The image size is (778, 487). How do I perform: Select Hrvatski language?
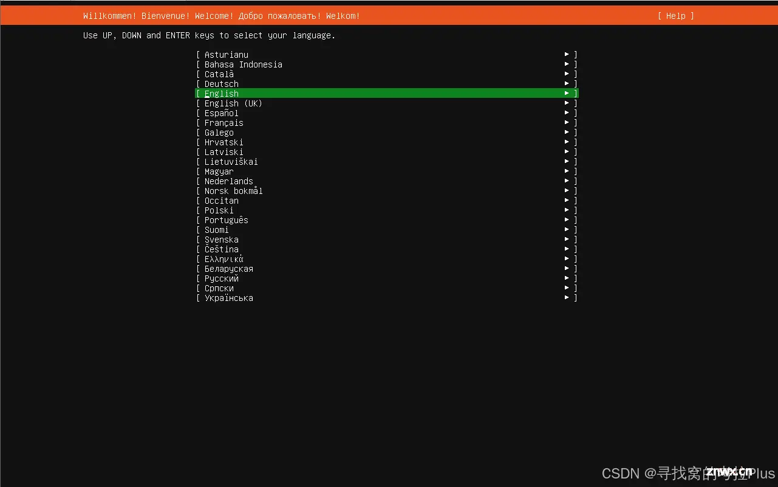click(x=387, y=142)
